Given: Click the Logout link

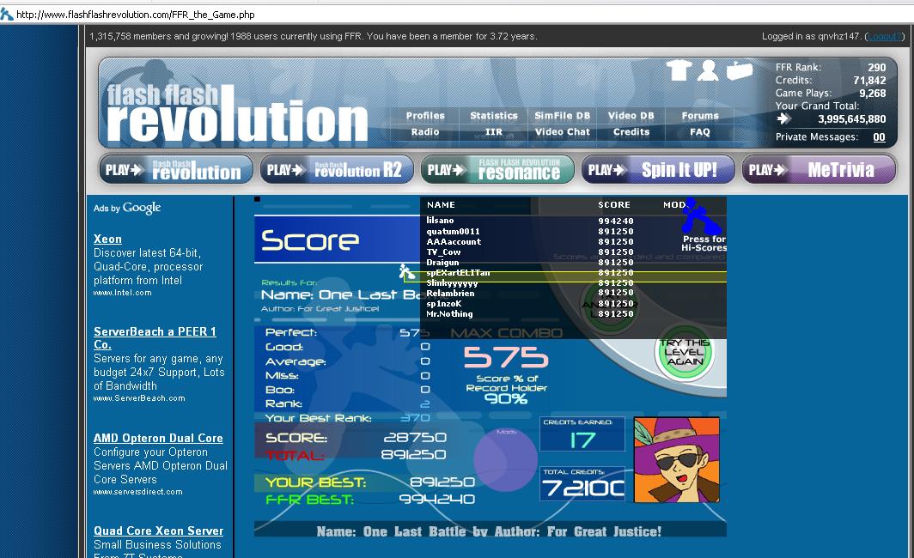Looking at the screenshot, I should tap(884, 36).
